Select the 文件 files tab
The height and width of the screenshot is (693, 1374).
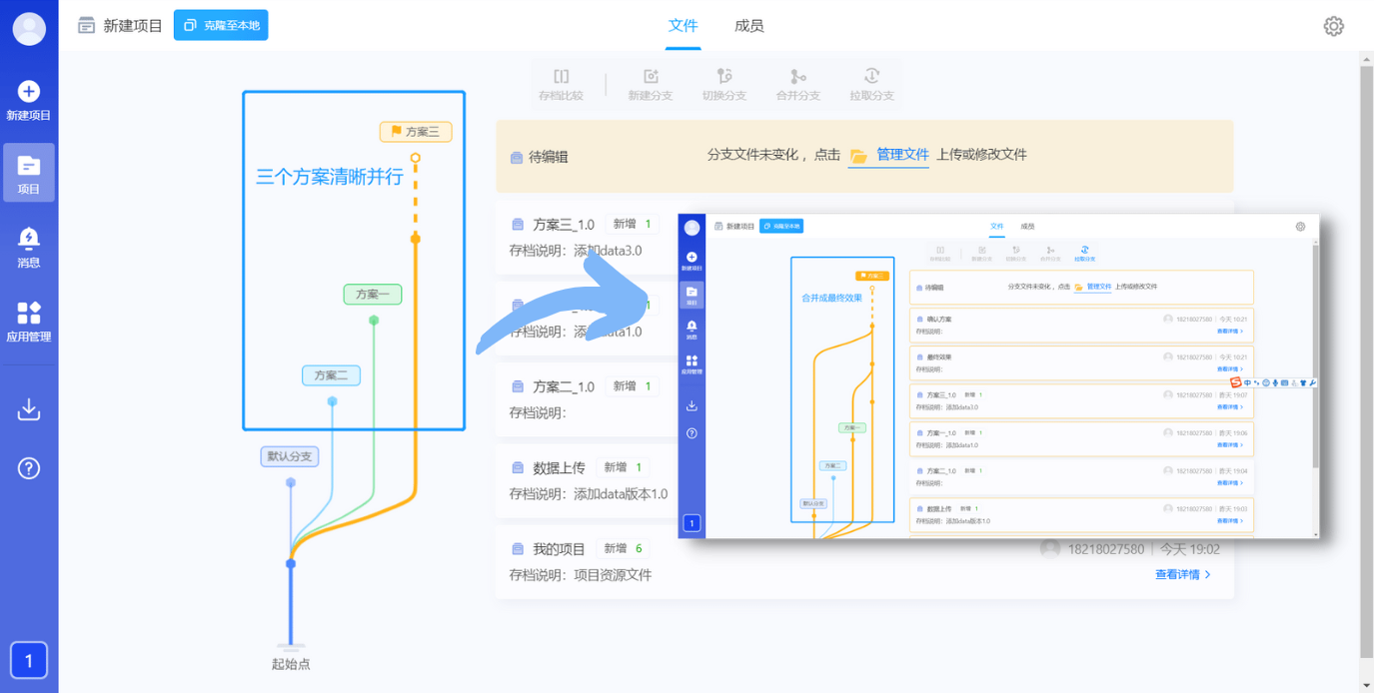(x=683, y=26)
